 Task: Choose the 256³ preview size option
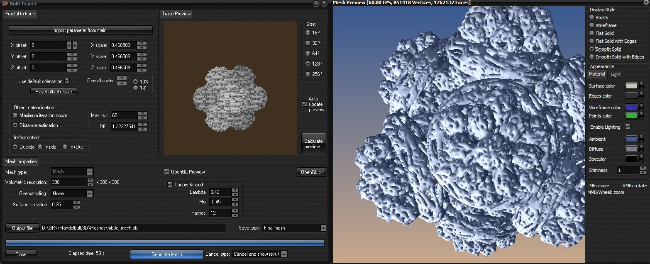tap(308, 74)
